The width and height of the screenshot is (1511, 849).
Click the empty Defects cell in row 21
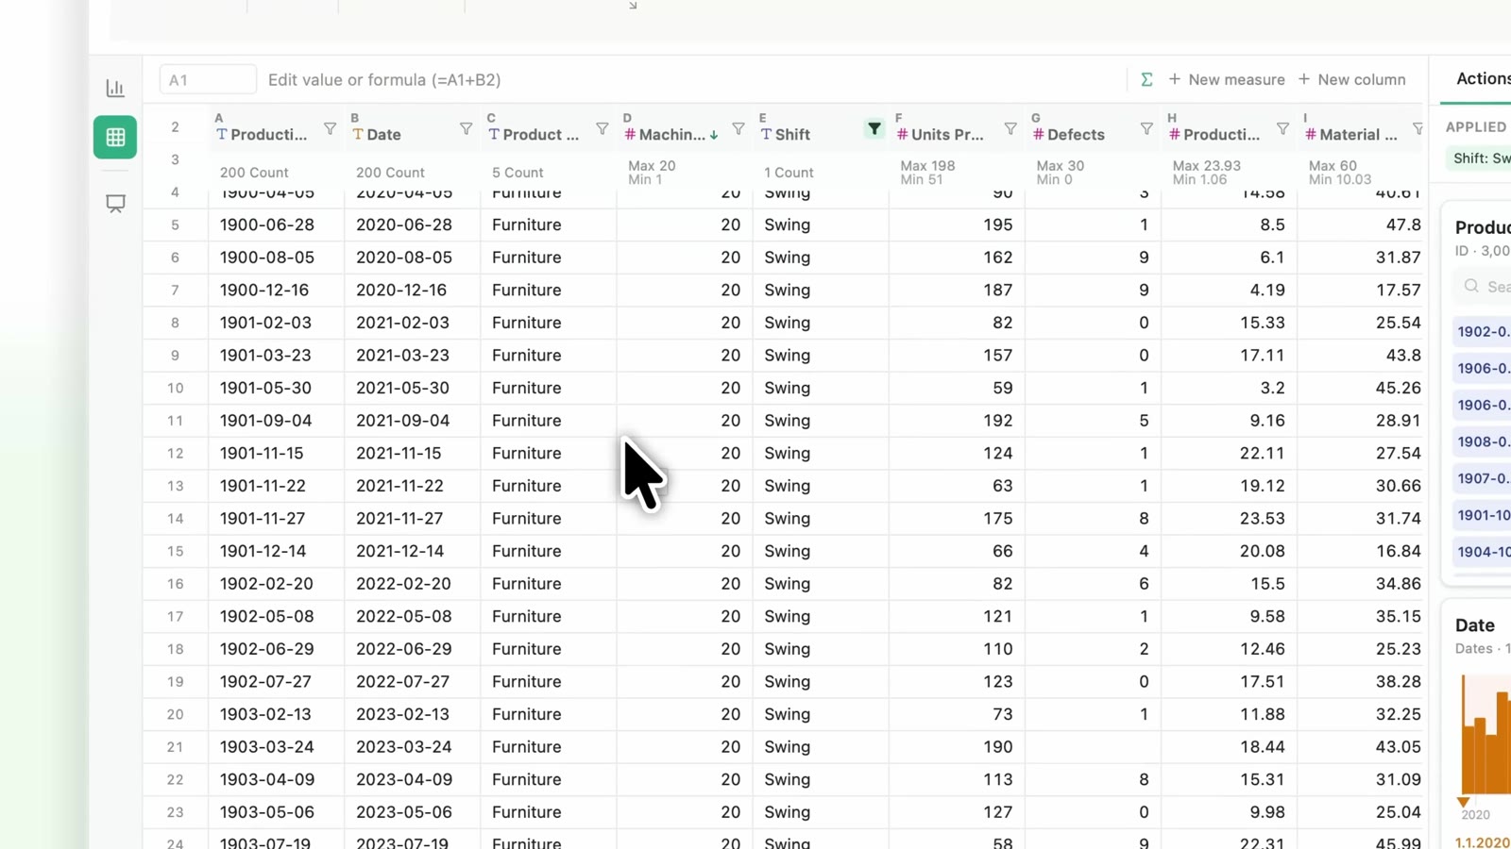point(1093,747)
